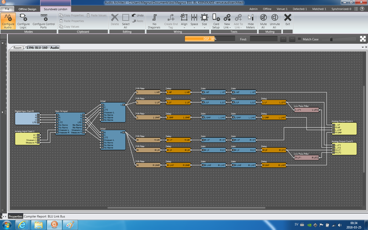Image resolution: width=368 pixels, height=230 pixels.
Task: Open the Compiler Report tab
Action: tap(35, 216)
